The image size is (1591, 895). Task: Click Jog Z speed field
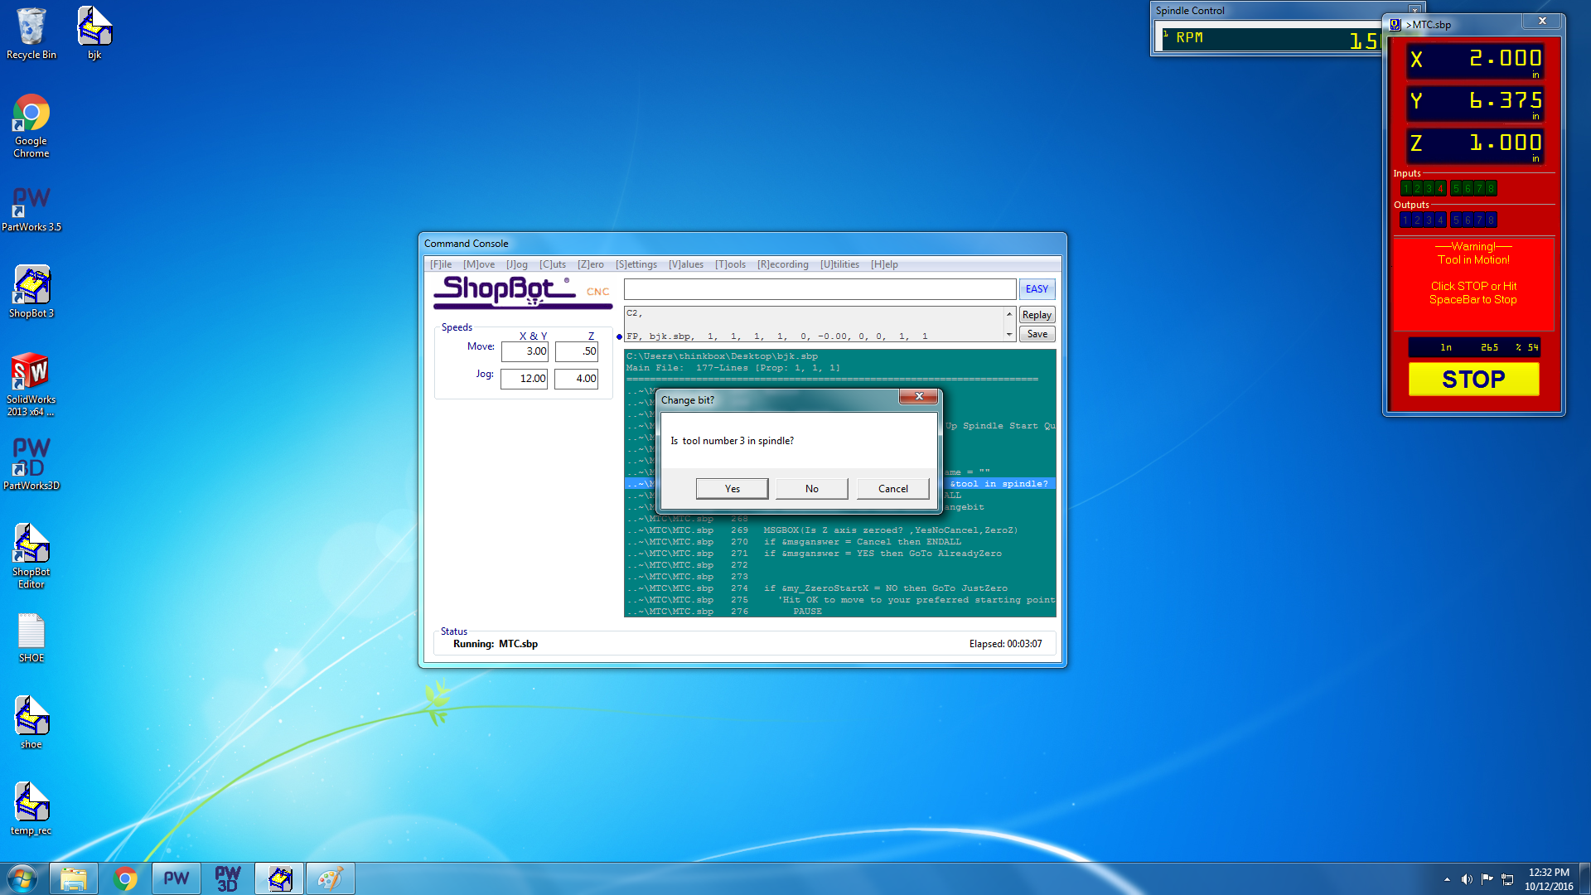point(577,379)
